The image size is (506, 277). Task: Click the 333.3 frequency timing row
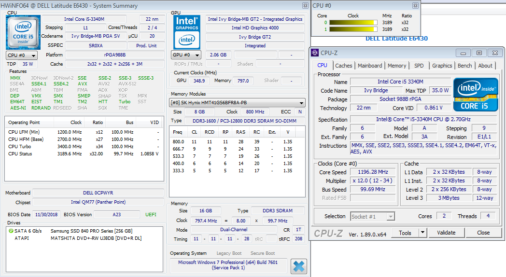[237, 170]
